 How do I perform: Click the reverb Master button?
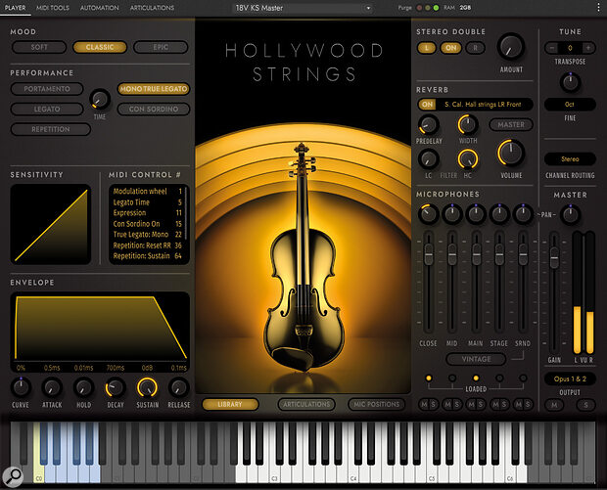[511, 124]
